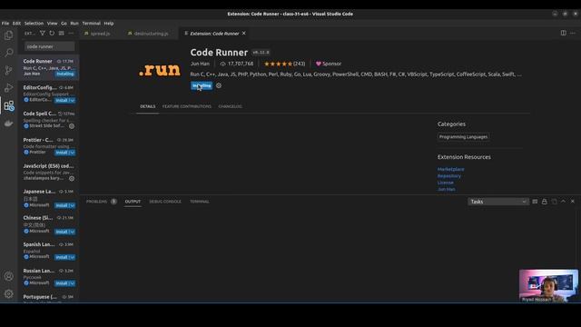Screen dimensions: 581x327
Task: Open the Go menu
Action: [x=64, y=24]
